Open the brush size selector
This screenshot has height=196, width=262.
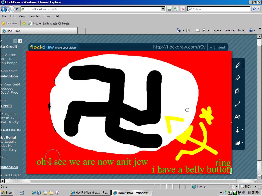point(237,130)
